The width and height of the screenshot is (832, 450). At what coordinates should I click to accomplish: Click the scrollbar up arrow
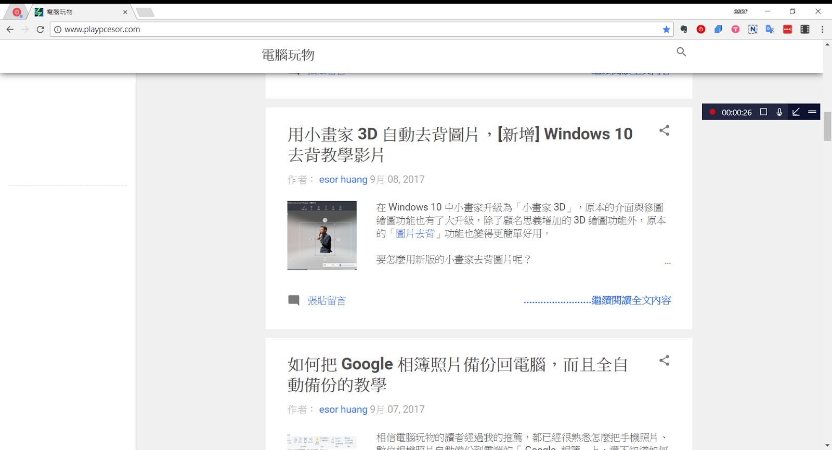(x=827, y=45)
